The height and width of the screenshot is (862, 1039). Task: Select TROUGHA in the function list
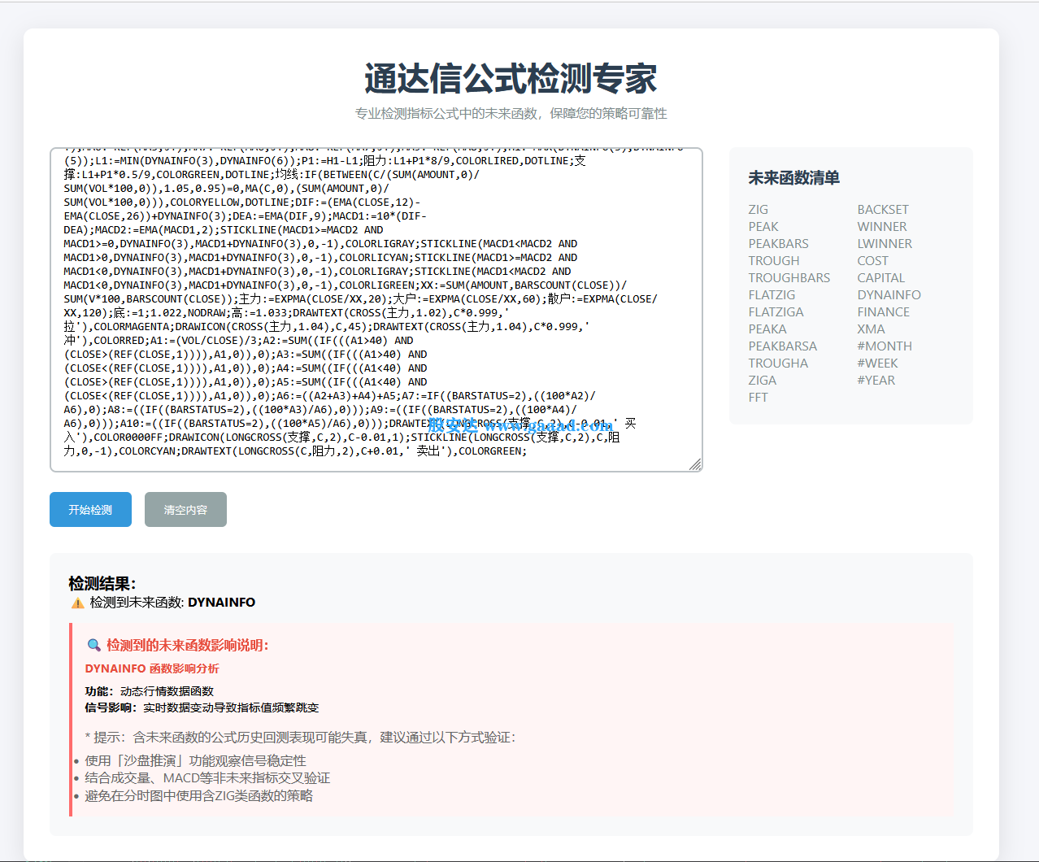click(x=779, y=363)
